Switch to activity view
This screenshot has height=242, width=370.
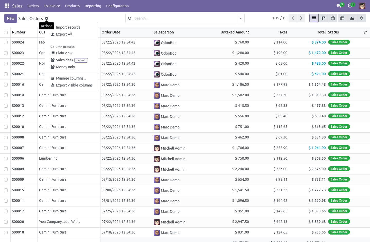tap(362, 18)
